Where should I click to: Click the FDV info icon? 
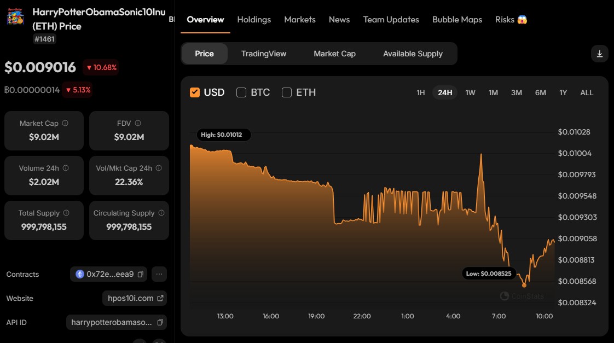click(138, 123)
